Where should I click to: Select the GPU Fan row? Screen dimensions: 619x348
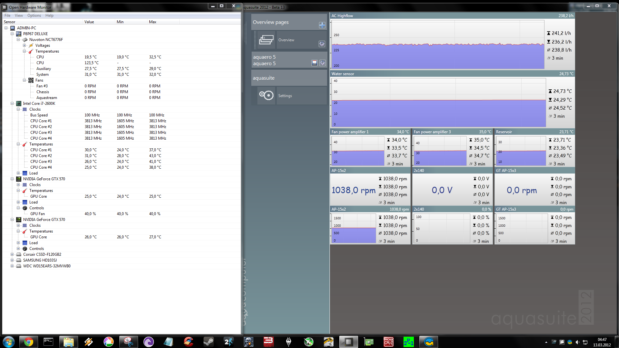pyautogui.click(x=121, y=214)
